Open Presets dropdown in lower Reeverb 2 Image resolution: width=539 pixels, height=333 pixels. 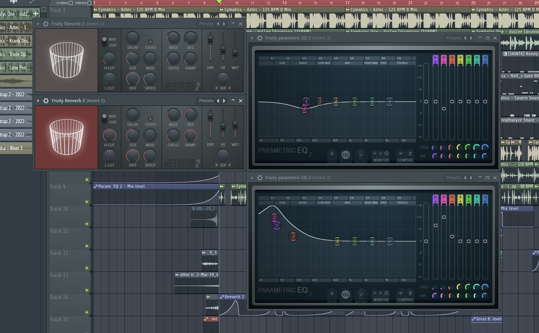tap(206, 101)
